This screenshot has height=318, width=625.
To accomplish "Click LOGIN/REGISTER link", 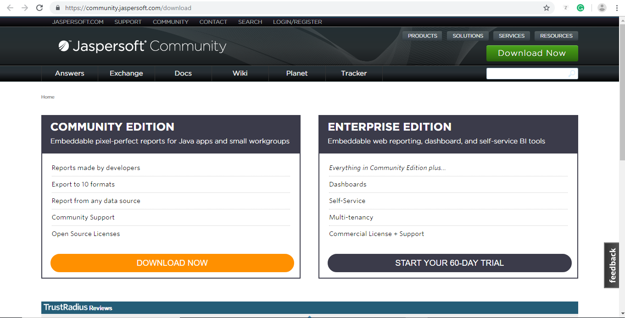I will [297, 22].
